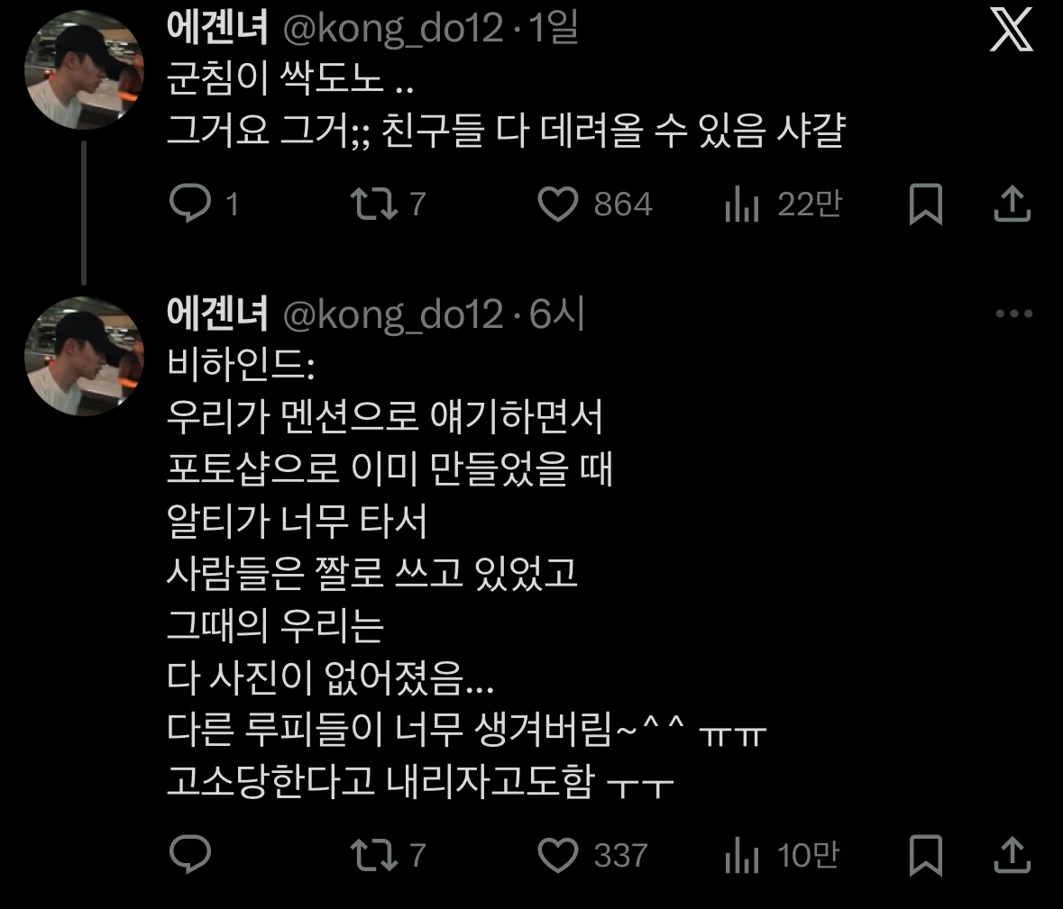Share the second tweet
This screenshot has width=1063, height=909.
click(1013, 855)
